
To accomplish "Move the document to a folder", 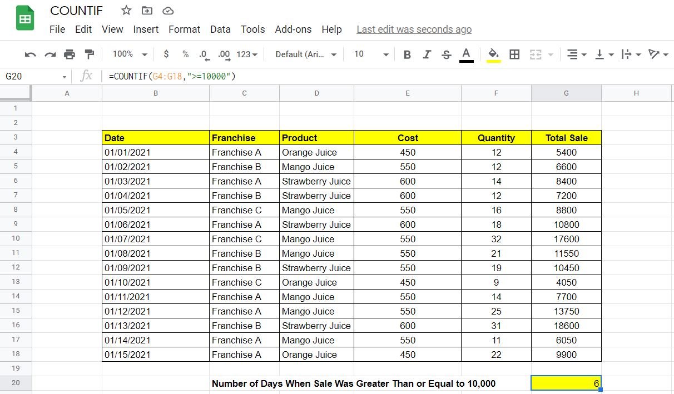I will click(147, 11).
